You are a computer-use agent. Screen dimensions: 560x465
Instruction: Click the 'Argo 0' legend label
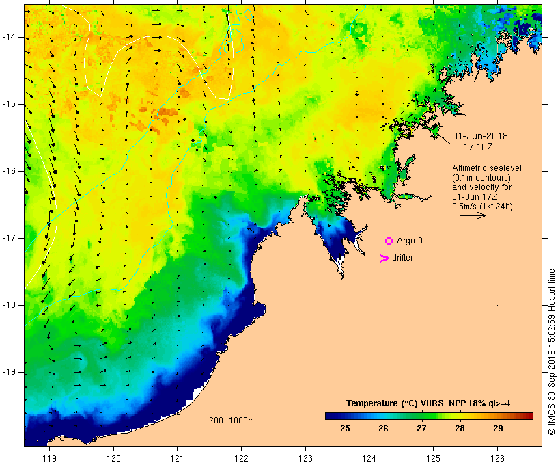click(410, 241)
